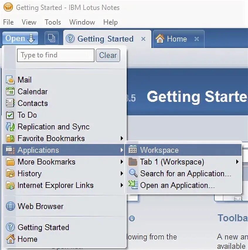Click the Replication and Sync arrows icon
The image size is (248, 250).
(x=10, y=127)
